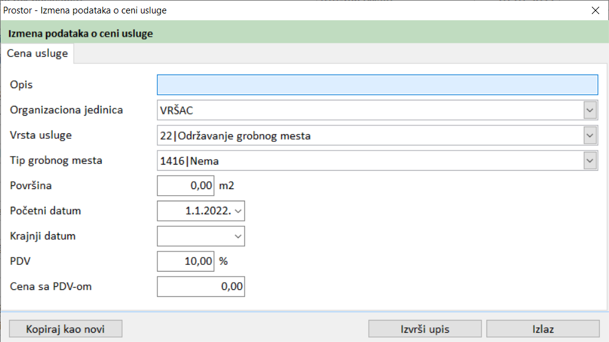Screen dimensions: 609x342
Task: Expand the Vrsta usluge dropdown arrow
Action: [590, 136]
